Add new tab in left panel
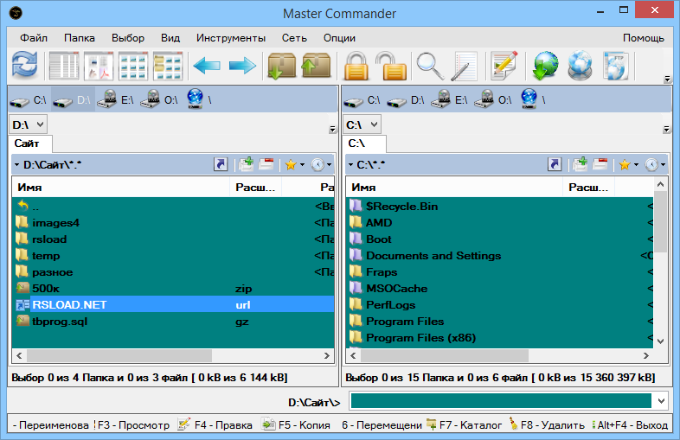 click(247, 164)
